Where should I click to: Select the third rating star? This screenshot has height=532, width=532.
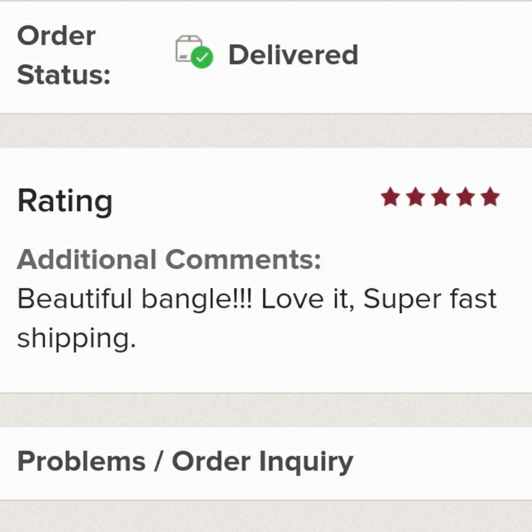tap(440, 197)
